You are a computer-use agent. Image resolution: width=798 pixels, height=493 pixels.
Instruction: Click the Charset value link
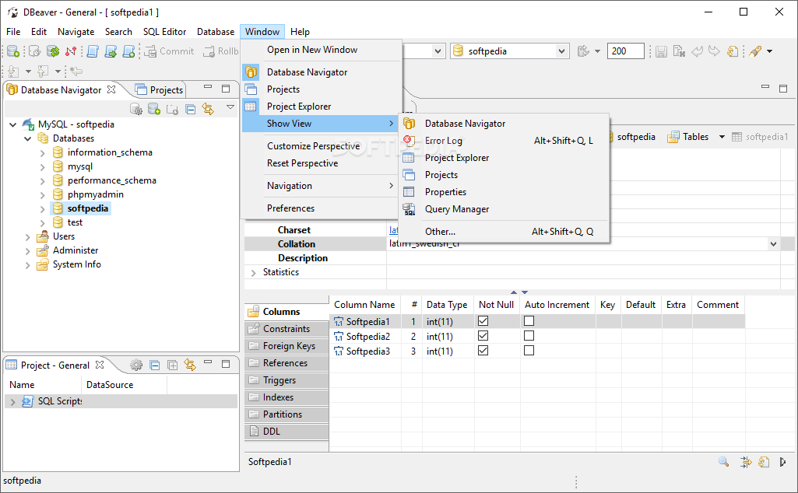393,230
